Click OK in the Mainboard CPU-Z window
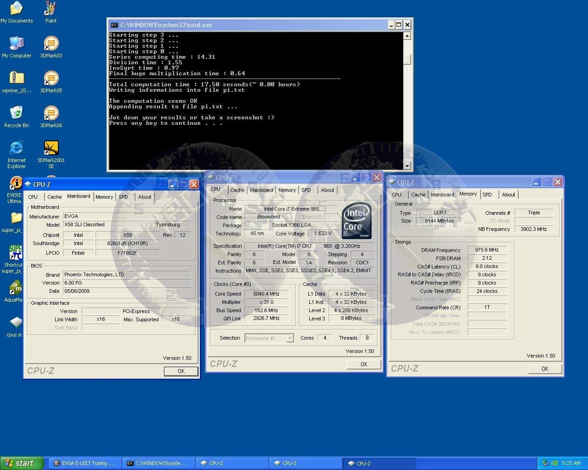588x470 pixels. coord(181,371)
